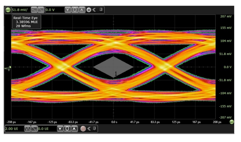Click the green eq1 channel badge at top-left
The height and width of the screenshot is (142, 241).
point(8,10)
